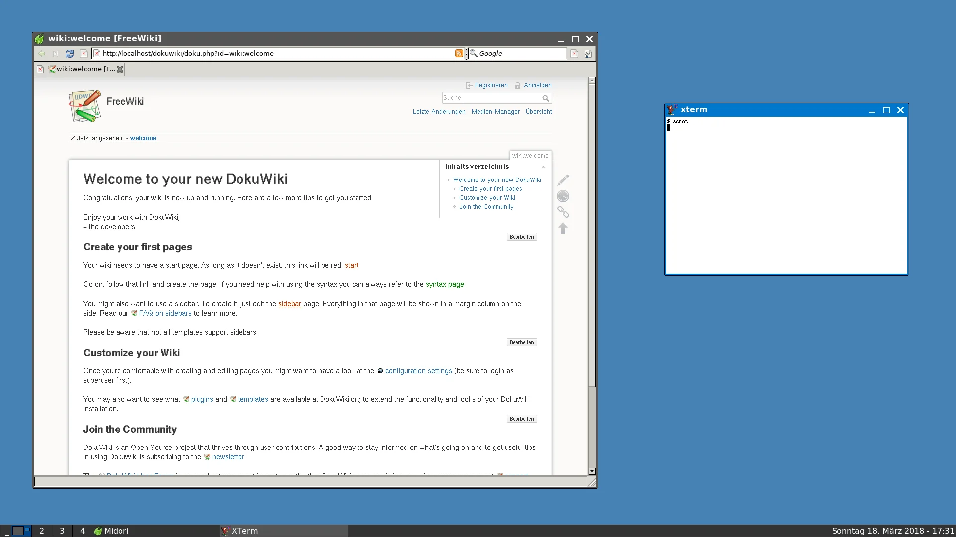
Task: Click the resize grip at Midori status bar corner
Action: (592, 482)
